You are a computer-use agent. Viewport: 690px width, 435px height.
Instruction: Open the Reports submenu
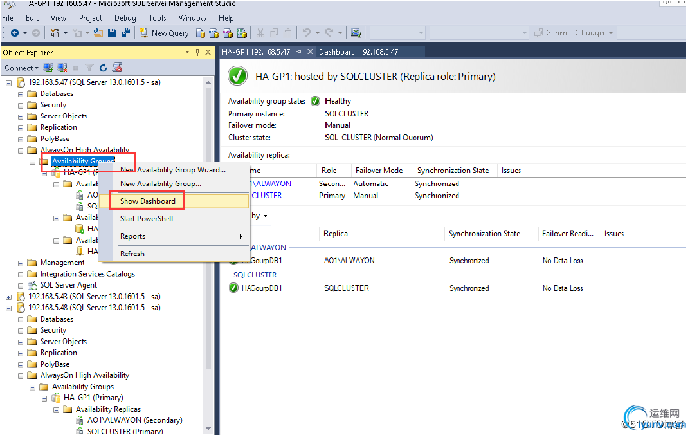(x=174, y=236)
